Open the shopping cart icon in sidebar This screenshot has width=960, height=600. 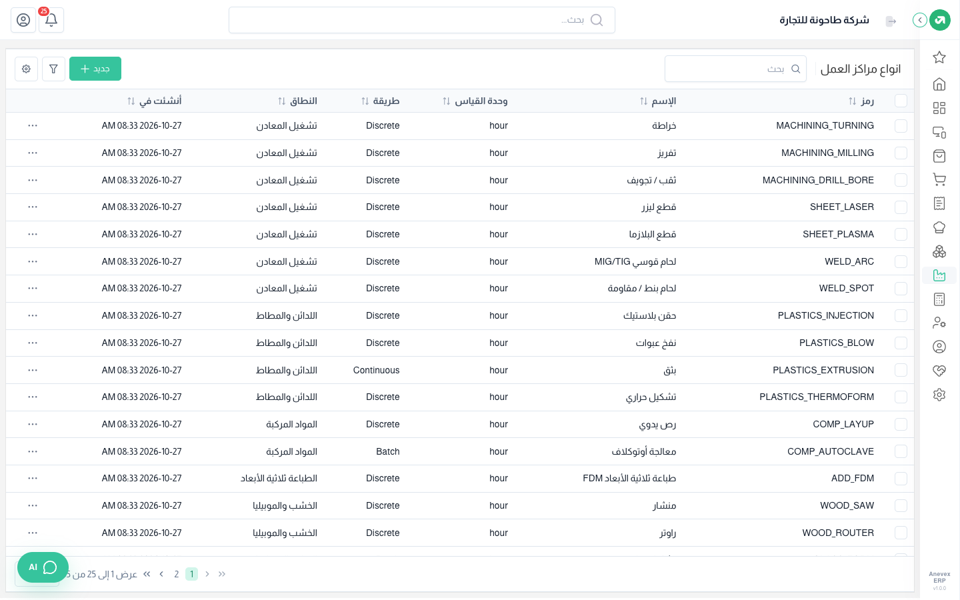click(x=939, y=179)
